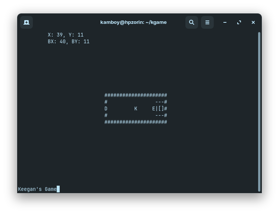Click the "BX: 40, BY: 11" line
The height and width of the screenshot is (214, 279).
[x=69, y=42]
